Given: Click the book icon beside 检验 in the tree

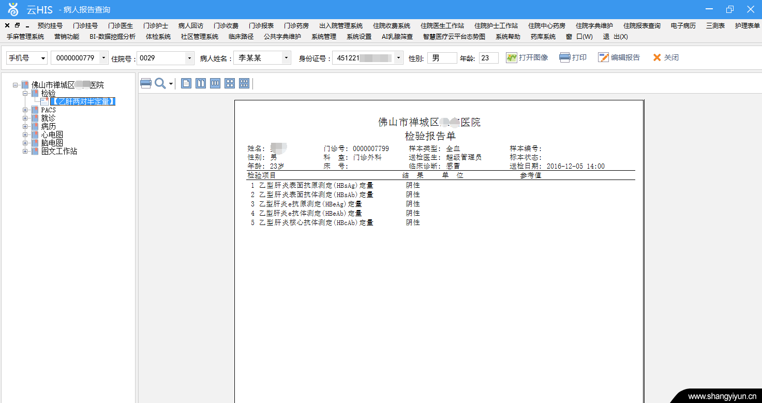Looking at the screenshot, I should click(x=35, y=93).
